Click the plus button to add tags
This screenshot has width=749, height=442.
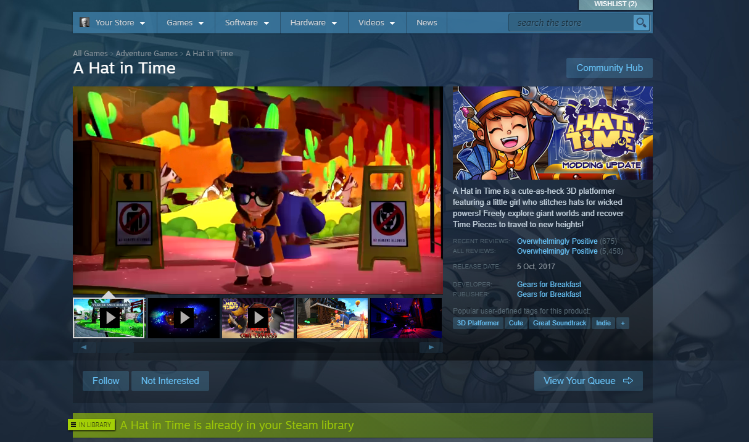pos(623,323)
